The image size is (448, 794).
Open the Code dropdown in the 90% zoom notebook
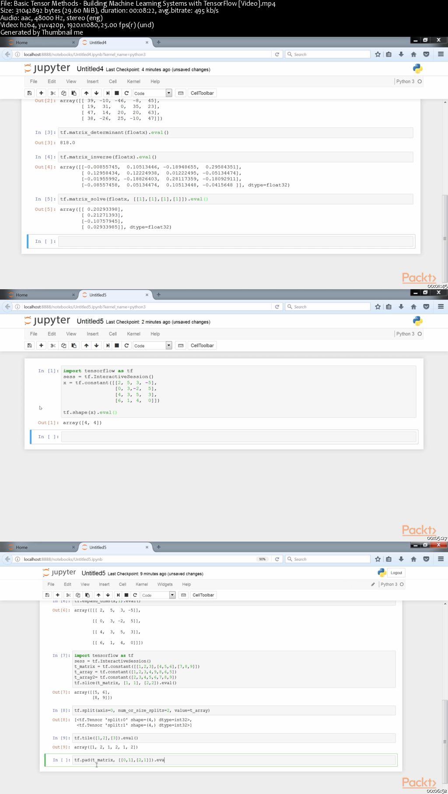point(158,595)
